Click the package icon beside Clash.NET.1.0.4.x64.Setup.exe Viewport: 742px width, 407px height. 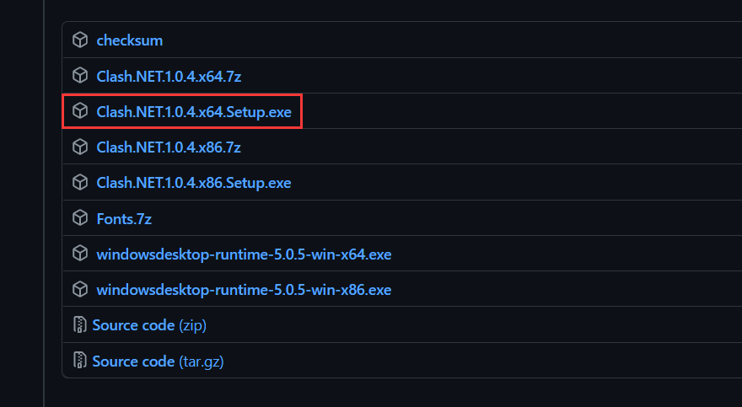[x=80, y=111]
